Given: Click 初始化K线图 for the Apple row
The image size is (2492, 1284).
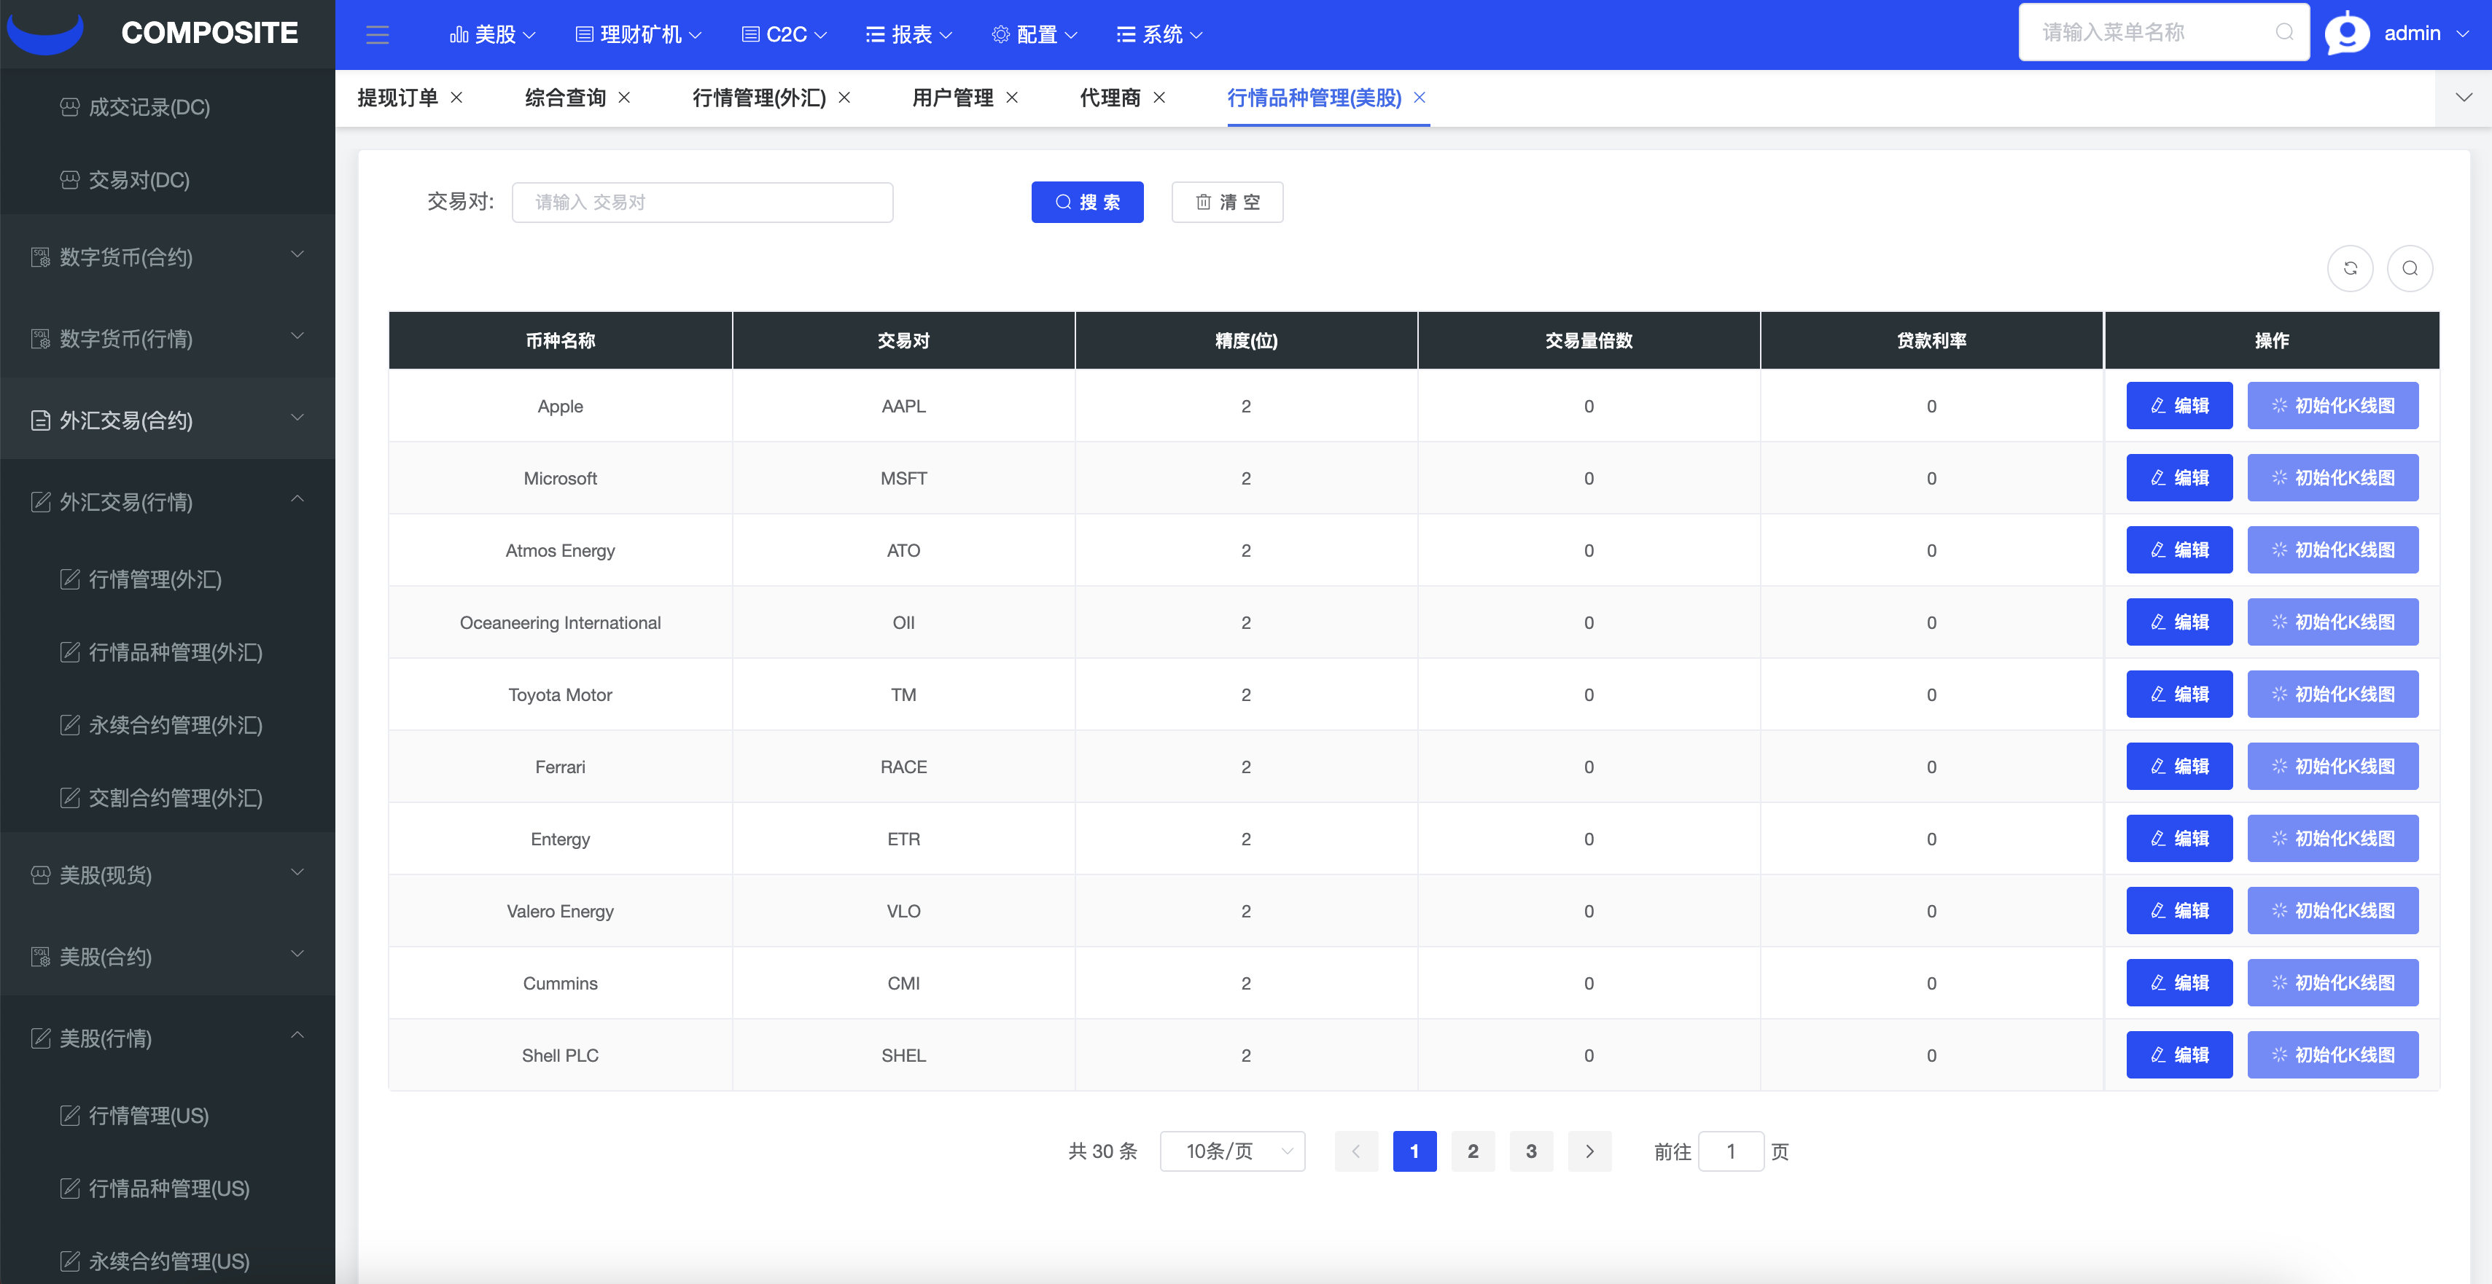Looking at the screenshot, I should 2333,406.
